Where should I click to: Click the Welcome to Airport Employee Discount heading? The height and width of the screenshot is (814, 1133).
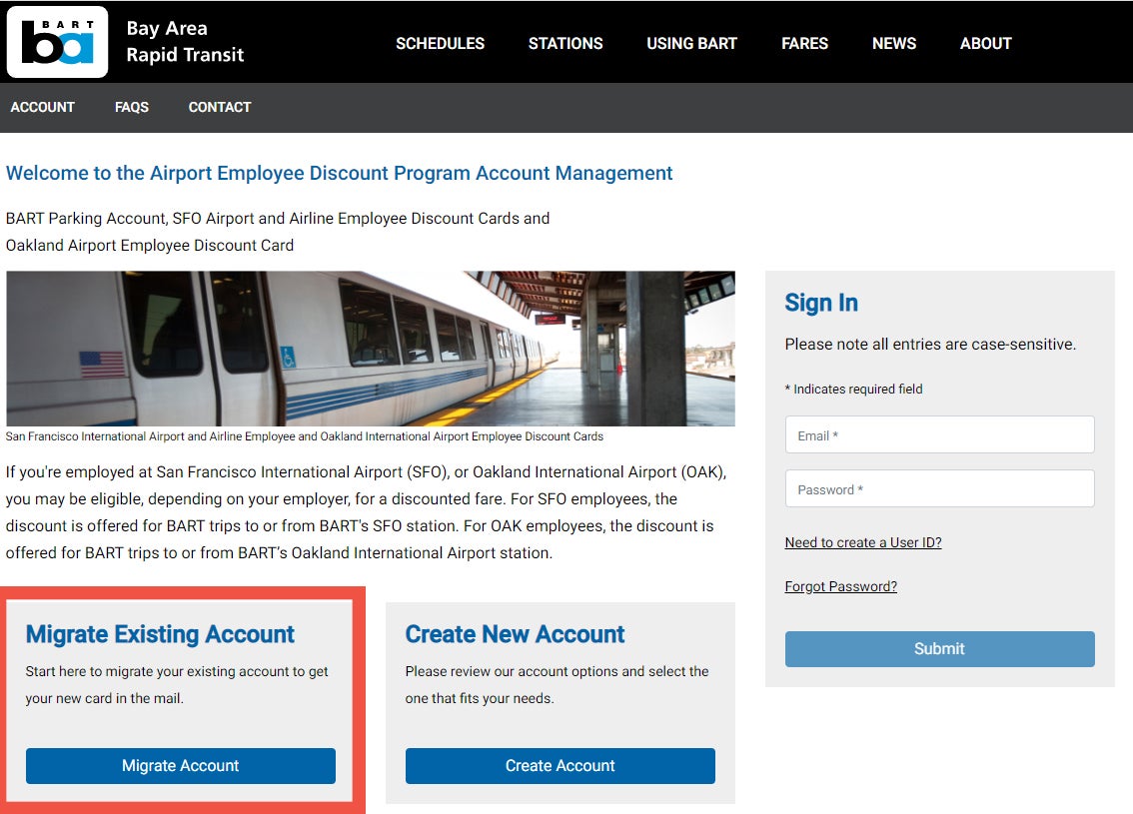pos(339,174)
